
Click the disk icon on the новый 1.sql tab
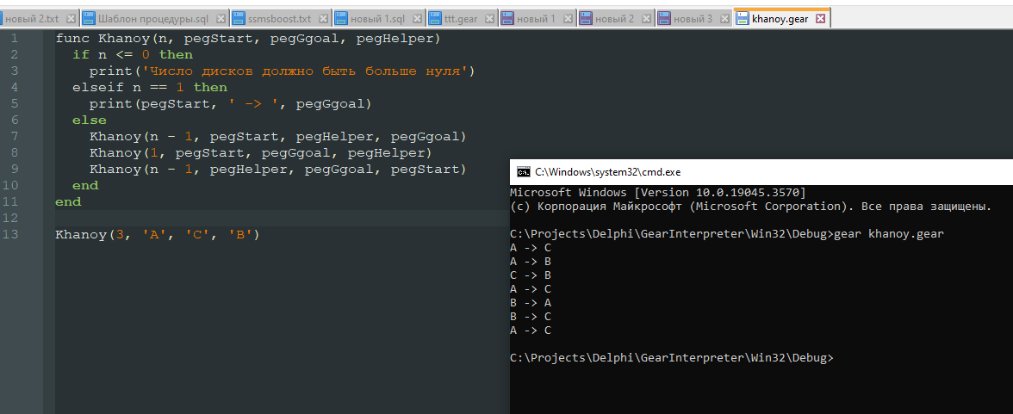click(x=341, y=18)
